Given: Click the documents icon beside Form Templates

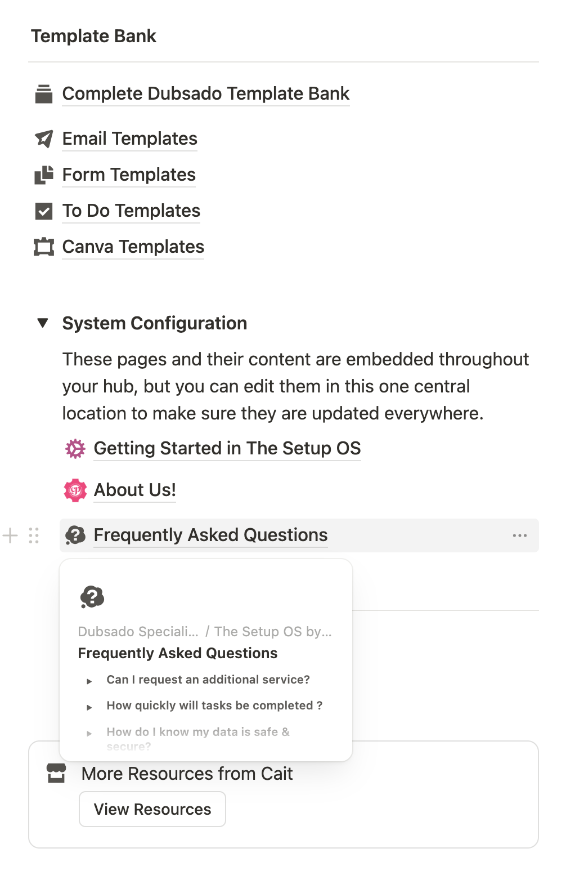Looking at the screenshot, I should point(44,175).
